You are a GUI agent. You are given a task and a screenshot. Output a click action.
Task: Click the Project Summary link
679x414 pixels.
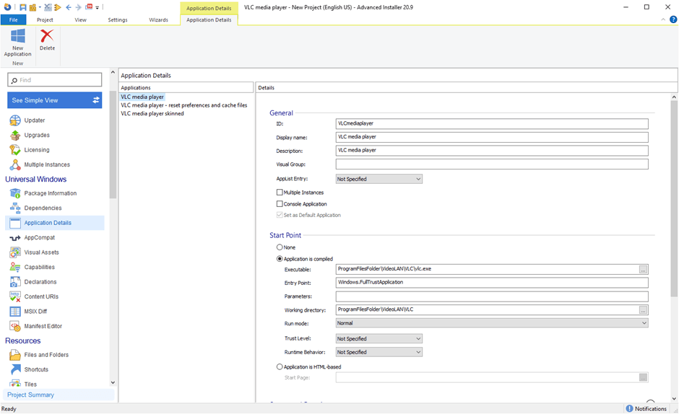[x=30, y=395]
